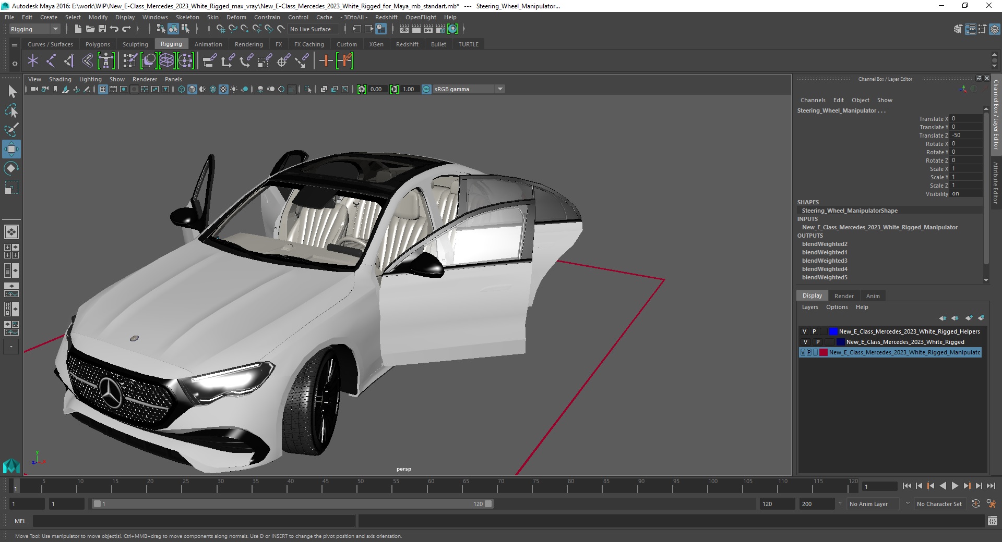Activate the Lasso select tool
Screen dimensions: 1002x542
pos(11,110)
